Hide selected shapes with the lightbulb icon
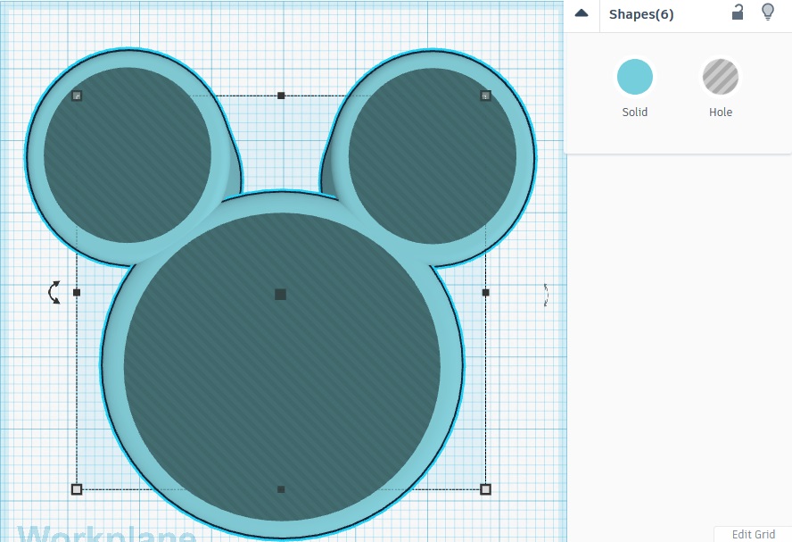 [768, 12]
